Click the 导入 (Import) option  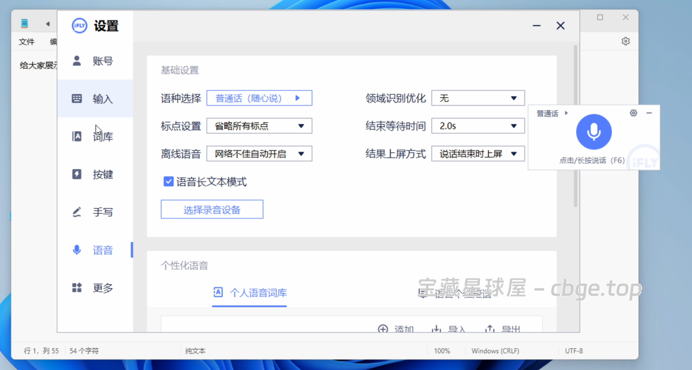[450, 328]
